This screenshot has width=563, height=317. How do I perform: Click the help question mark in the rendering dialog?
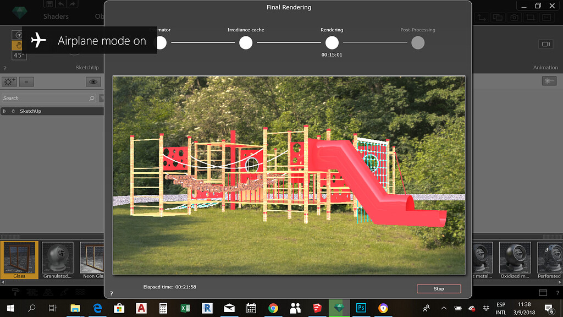[x=111, y=293]
